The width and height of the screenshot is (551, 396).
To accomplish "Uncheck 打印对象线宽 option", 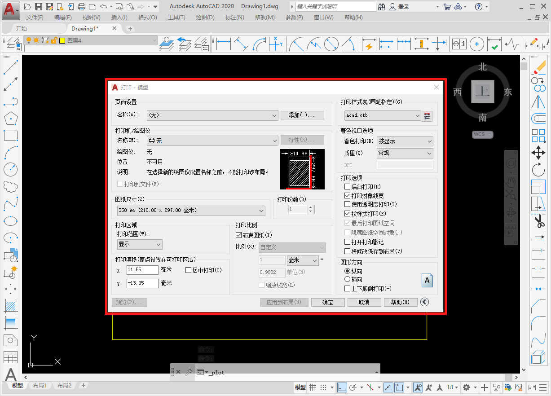I will click(x=347, y=196).
